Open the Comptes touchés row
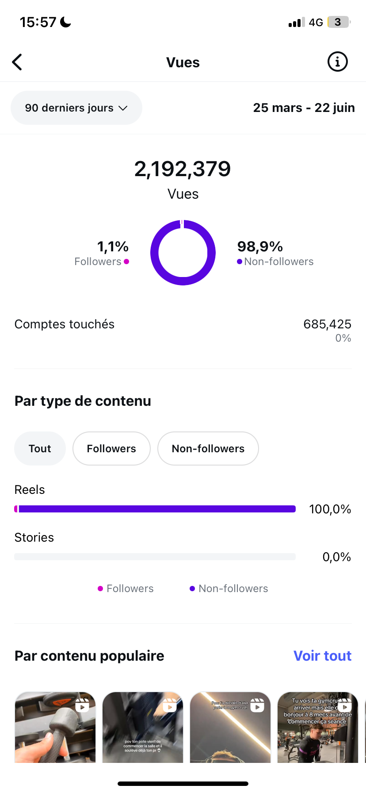 click(x=183, y=331)
